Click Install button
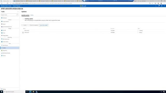This screenshot has width=166, height=93. [25, 25]
